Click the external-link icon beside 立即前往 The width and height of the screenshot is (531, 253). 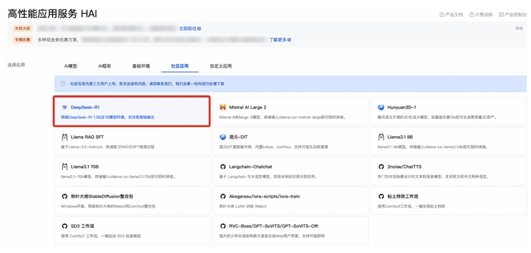[199, 29]
